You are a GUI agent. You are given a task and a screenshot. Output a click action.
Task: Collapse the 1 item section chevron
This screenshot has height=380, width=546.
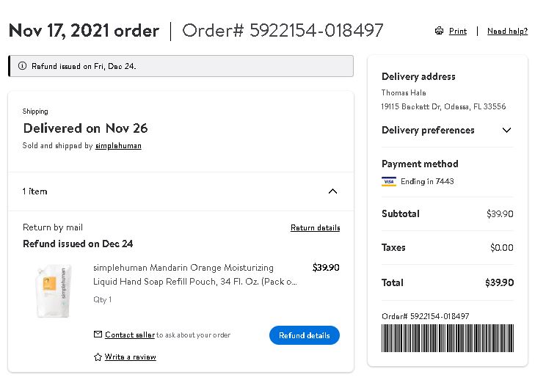point(332,191)
